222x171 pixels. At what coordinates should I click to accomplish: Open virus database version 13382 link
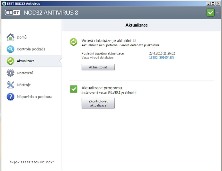tap(162, 57)
